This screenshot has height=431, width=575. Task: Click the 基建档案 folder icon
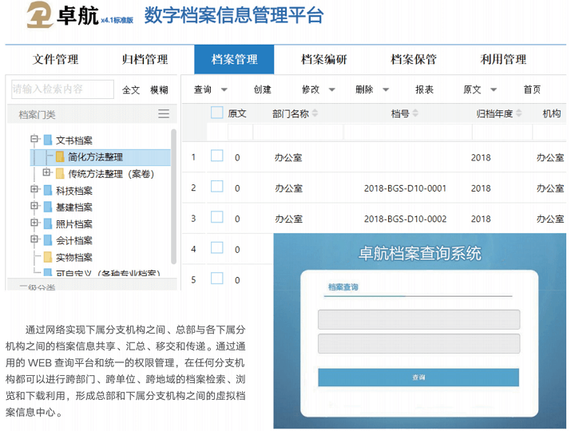pyautogui.click(x=48, y=207)
